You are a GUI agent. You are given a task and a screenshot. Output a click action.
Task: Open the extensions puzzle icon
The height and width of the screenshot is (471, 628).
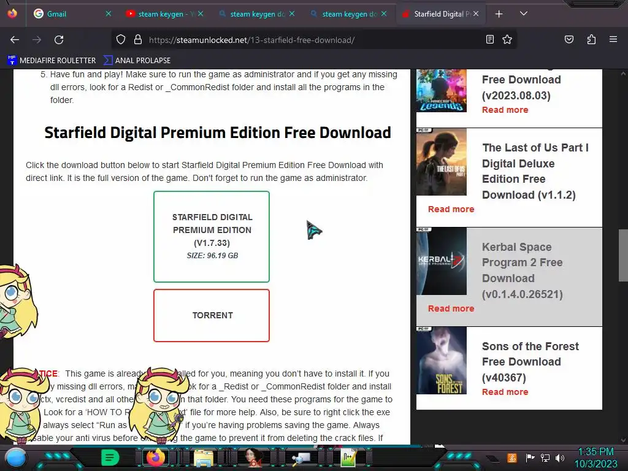pos(591,40)
